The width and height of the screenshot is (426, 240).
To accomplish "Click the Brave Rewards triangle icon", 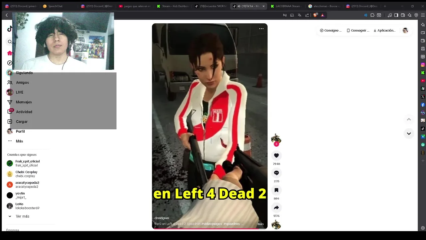I will [x=322, y=15].
